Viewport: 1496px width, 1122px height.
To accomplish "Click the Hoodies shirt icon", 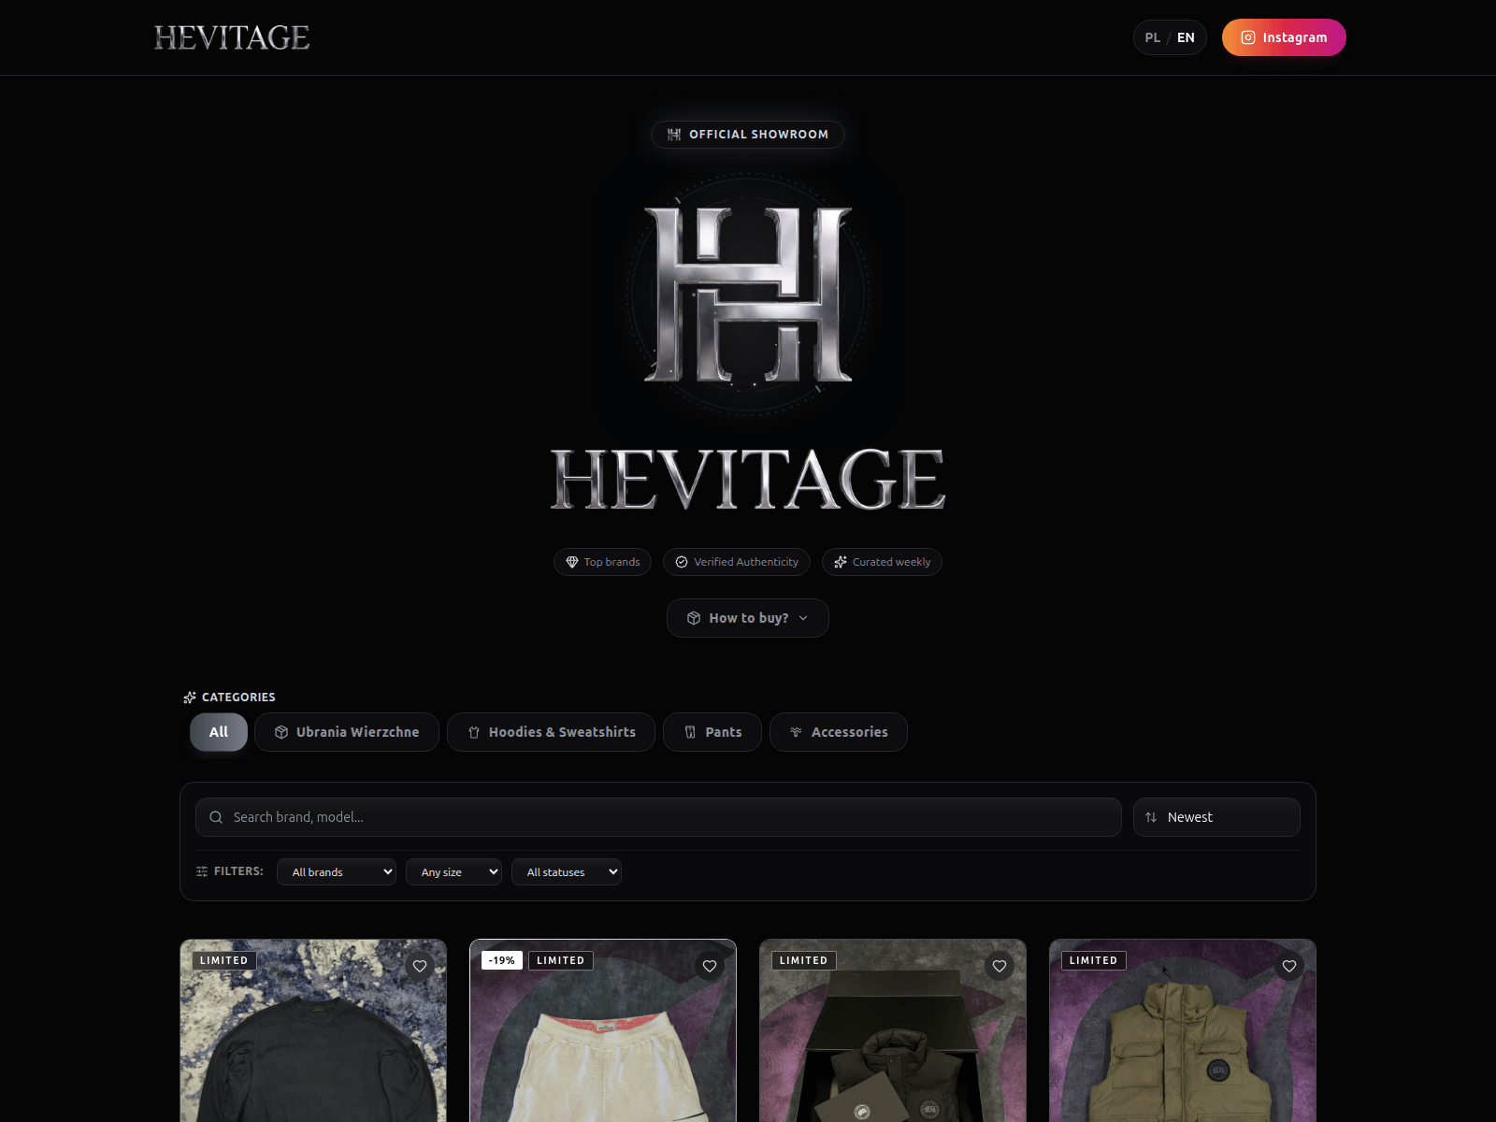I will (474, 732).
